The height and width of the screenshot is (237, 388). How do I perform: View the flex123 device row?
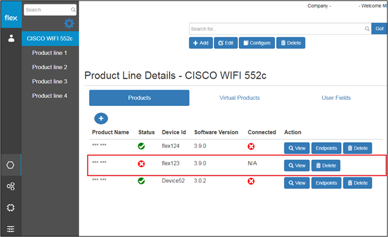click(297, 165)
